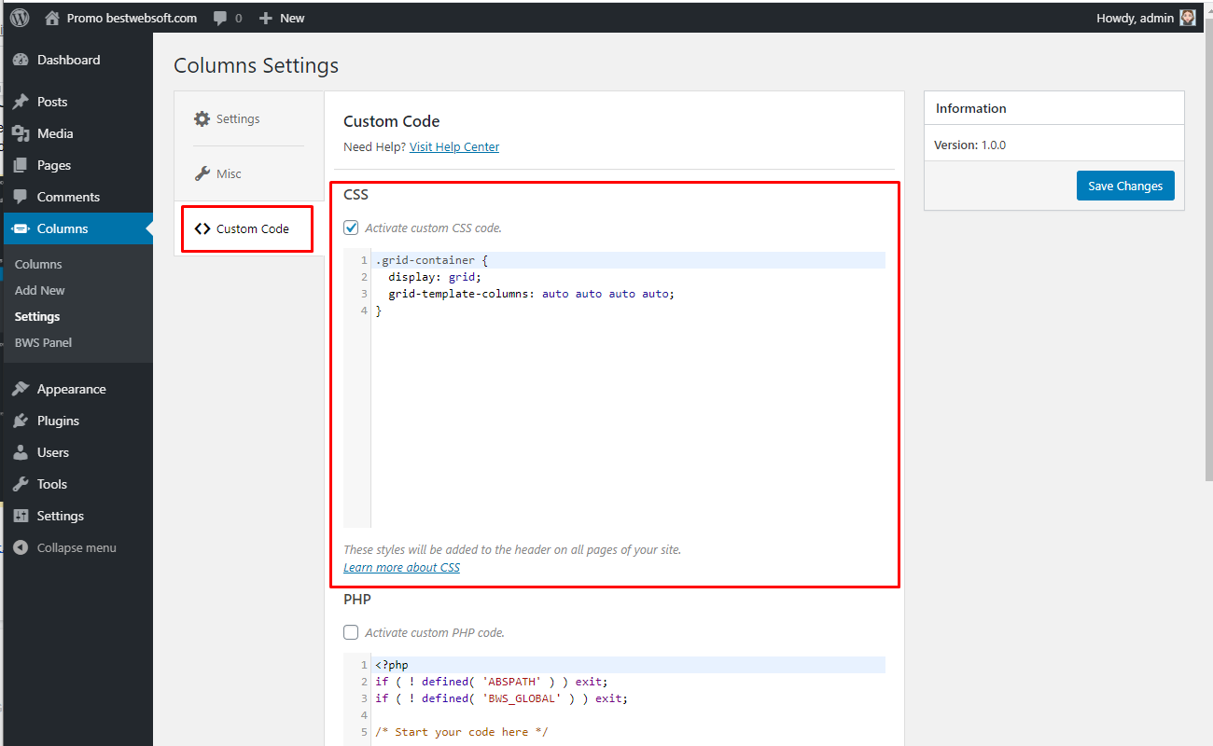Click CSS code line .grid-container {
The width and height of the screenshot is (1213, 746).
pos(431,260)
